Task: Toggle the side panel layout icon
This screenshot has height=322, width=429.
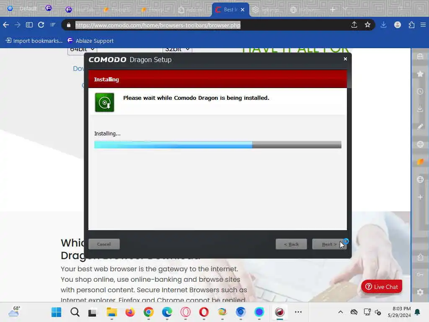Action: point(29,25)
